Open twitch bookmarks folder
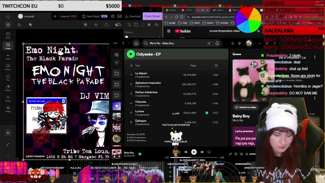325x183 pixels. coord(195,23)
